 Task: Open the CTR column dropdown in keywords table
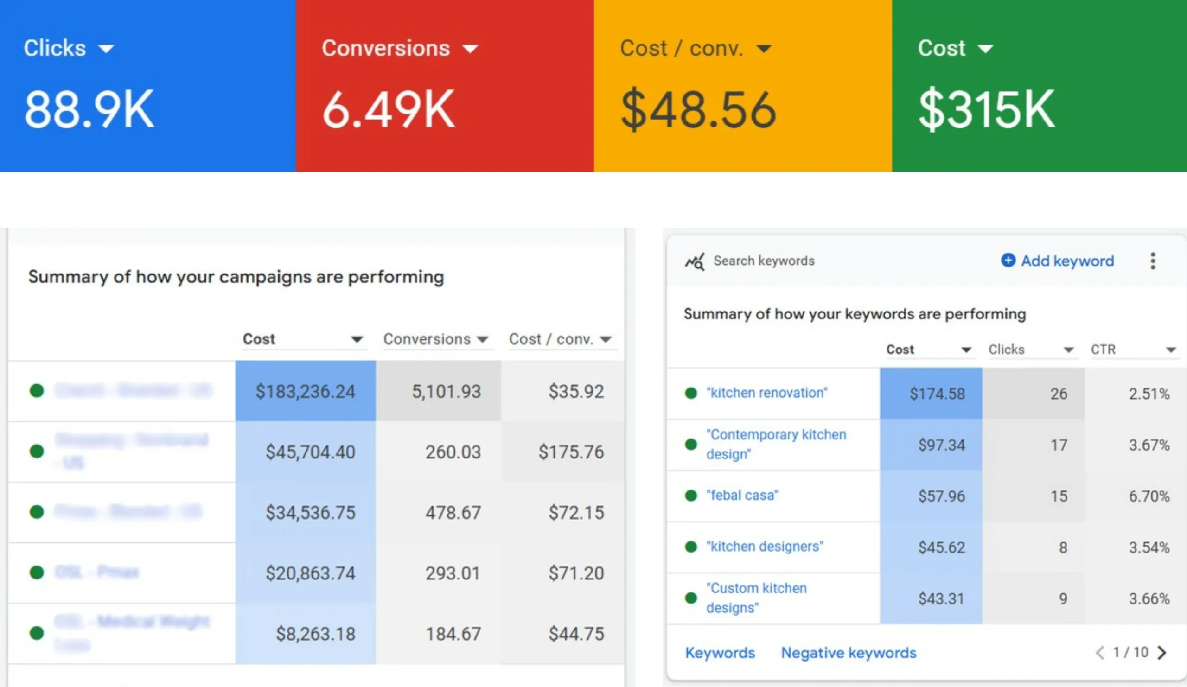[x=1171, y=350]
